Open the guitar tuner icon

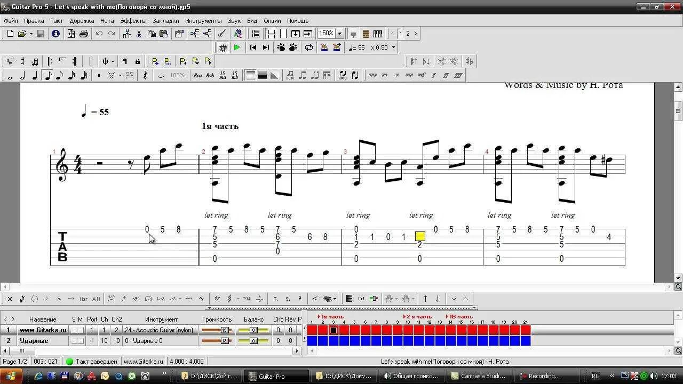click(223, 34)
